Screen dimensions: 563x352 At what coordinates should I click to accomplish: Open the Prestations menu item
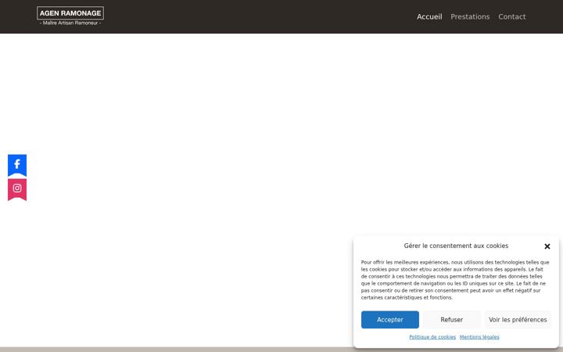470,17
